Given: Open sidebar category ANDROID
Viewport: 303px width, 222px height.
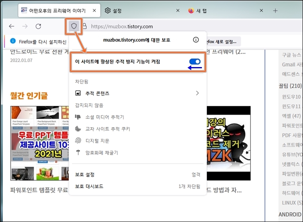Looking at the screenshot, I should click(x=290, y=214).
